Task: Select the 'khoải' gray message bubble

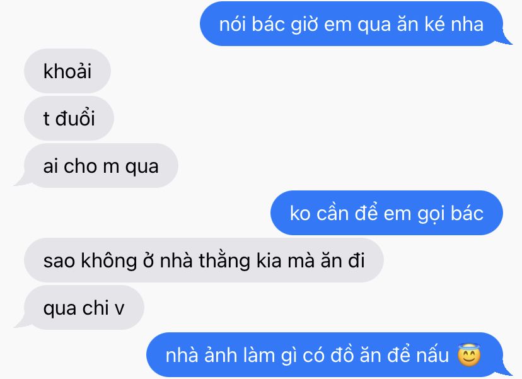Action: 67,71
